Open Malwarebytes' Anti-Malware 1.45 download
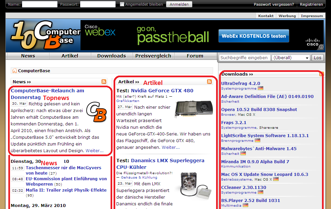This screenshot has width=331, height=209. [259, 148]
